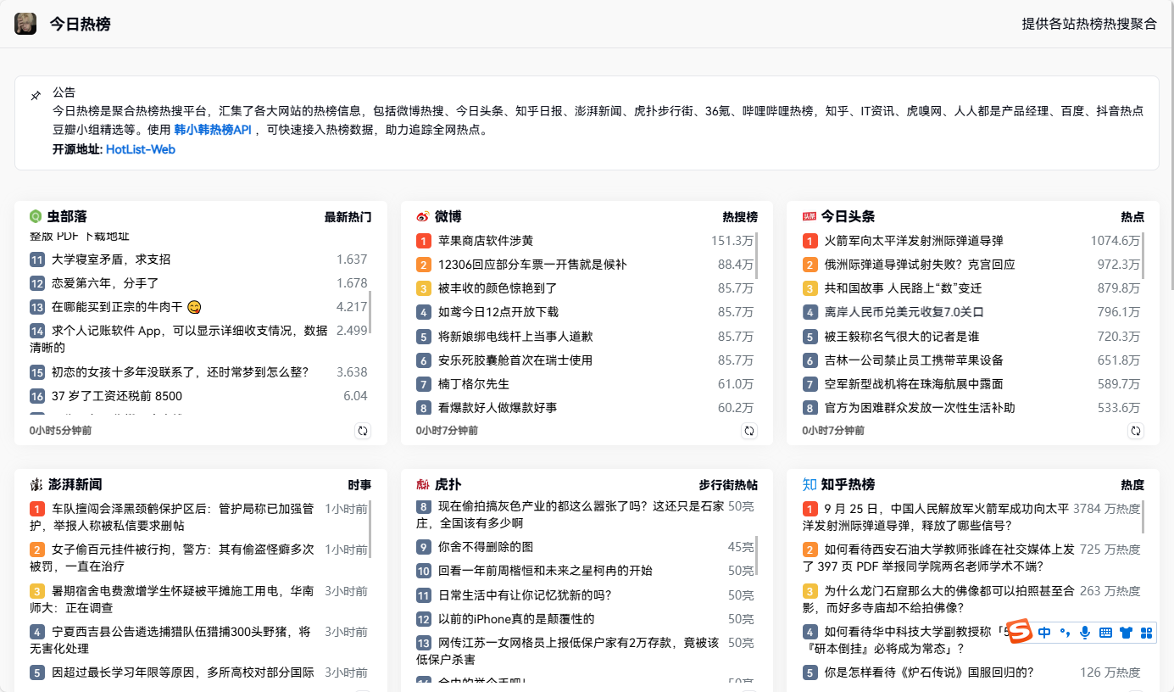Viewport: 1174px width, 692px height.
Task: Click the 虫部落 green site icon
Action: click(36, 216)
